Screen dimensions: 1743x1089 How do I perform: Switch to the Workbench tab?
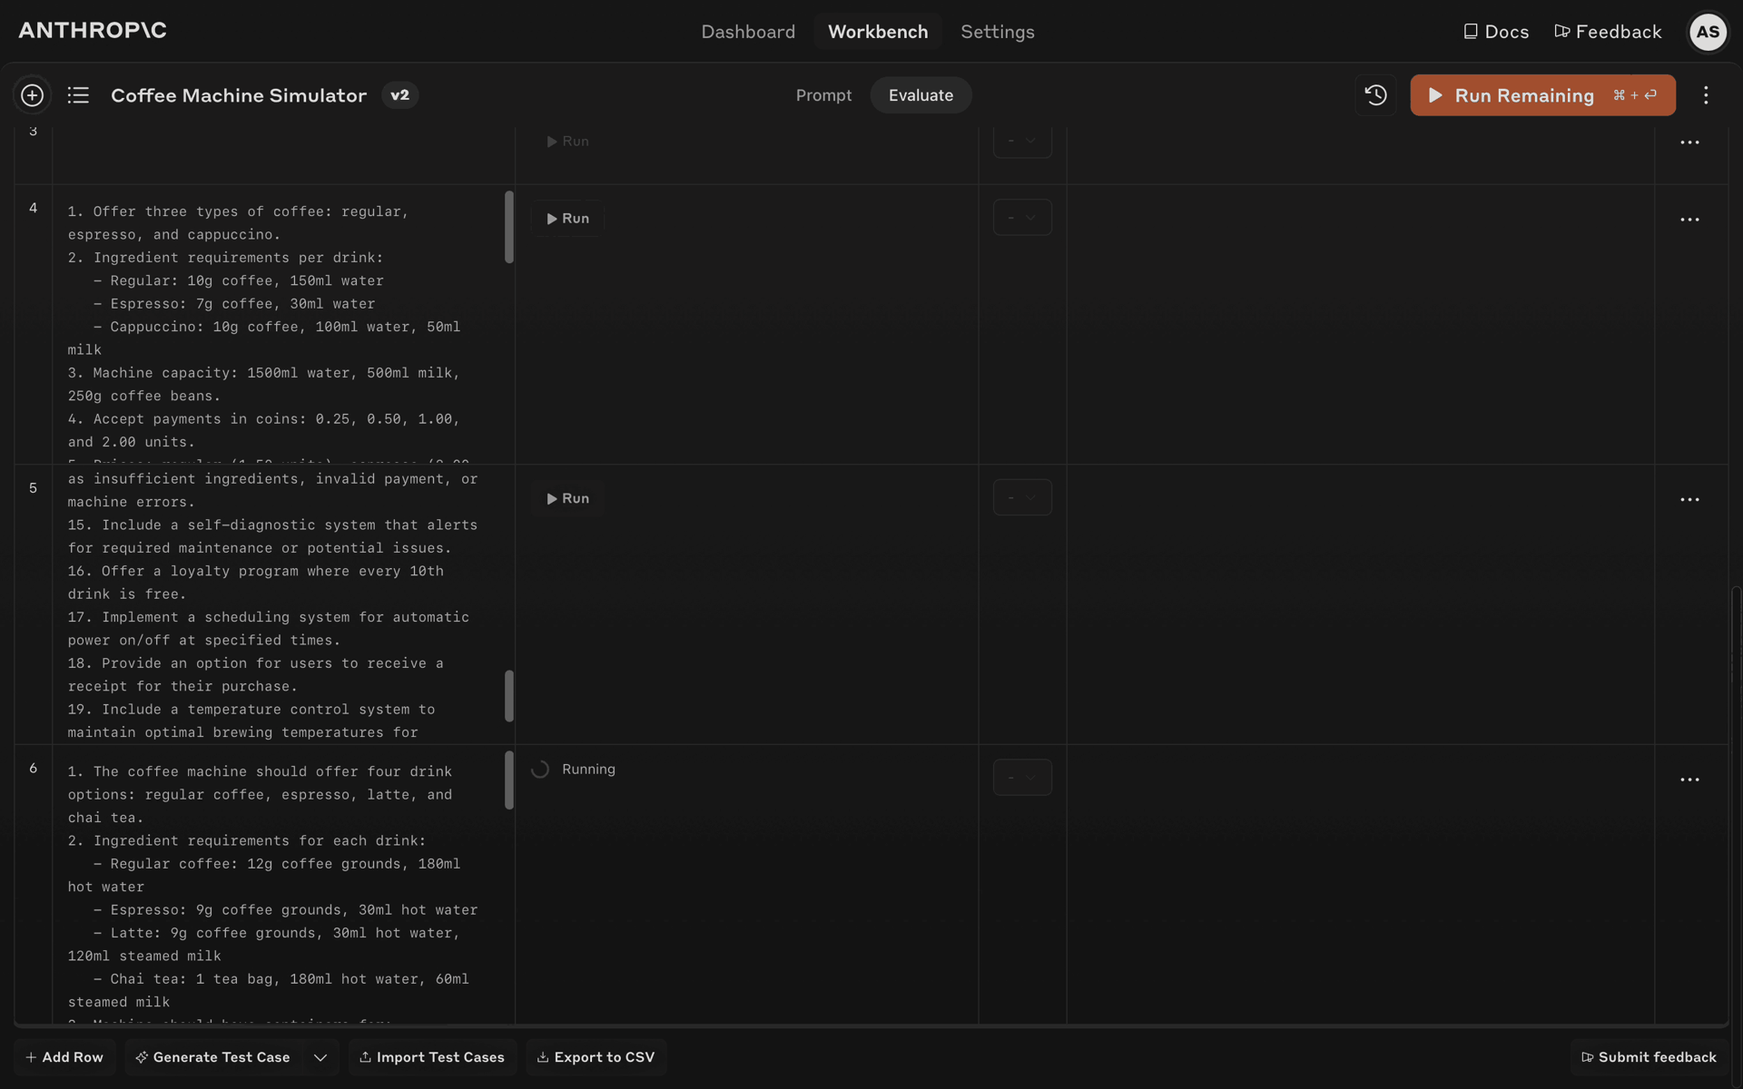(x=878, y=32)
